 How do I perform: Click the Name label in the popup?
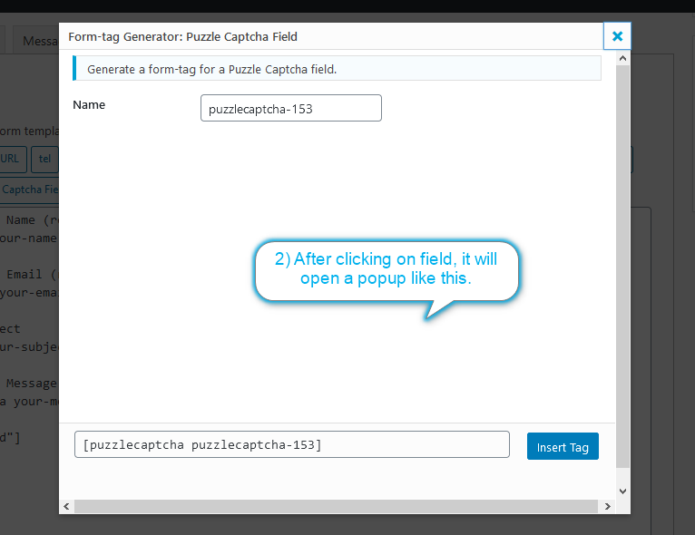click(89, 105)
